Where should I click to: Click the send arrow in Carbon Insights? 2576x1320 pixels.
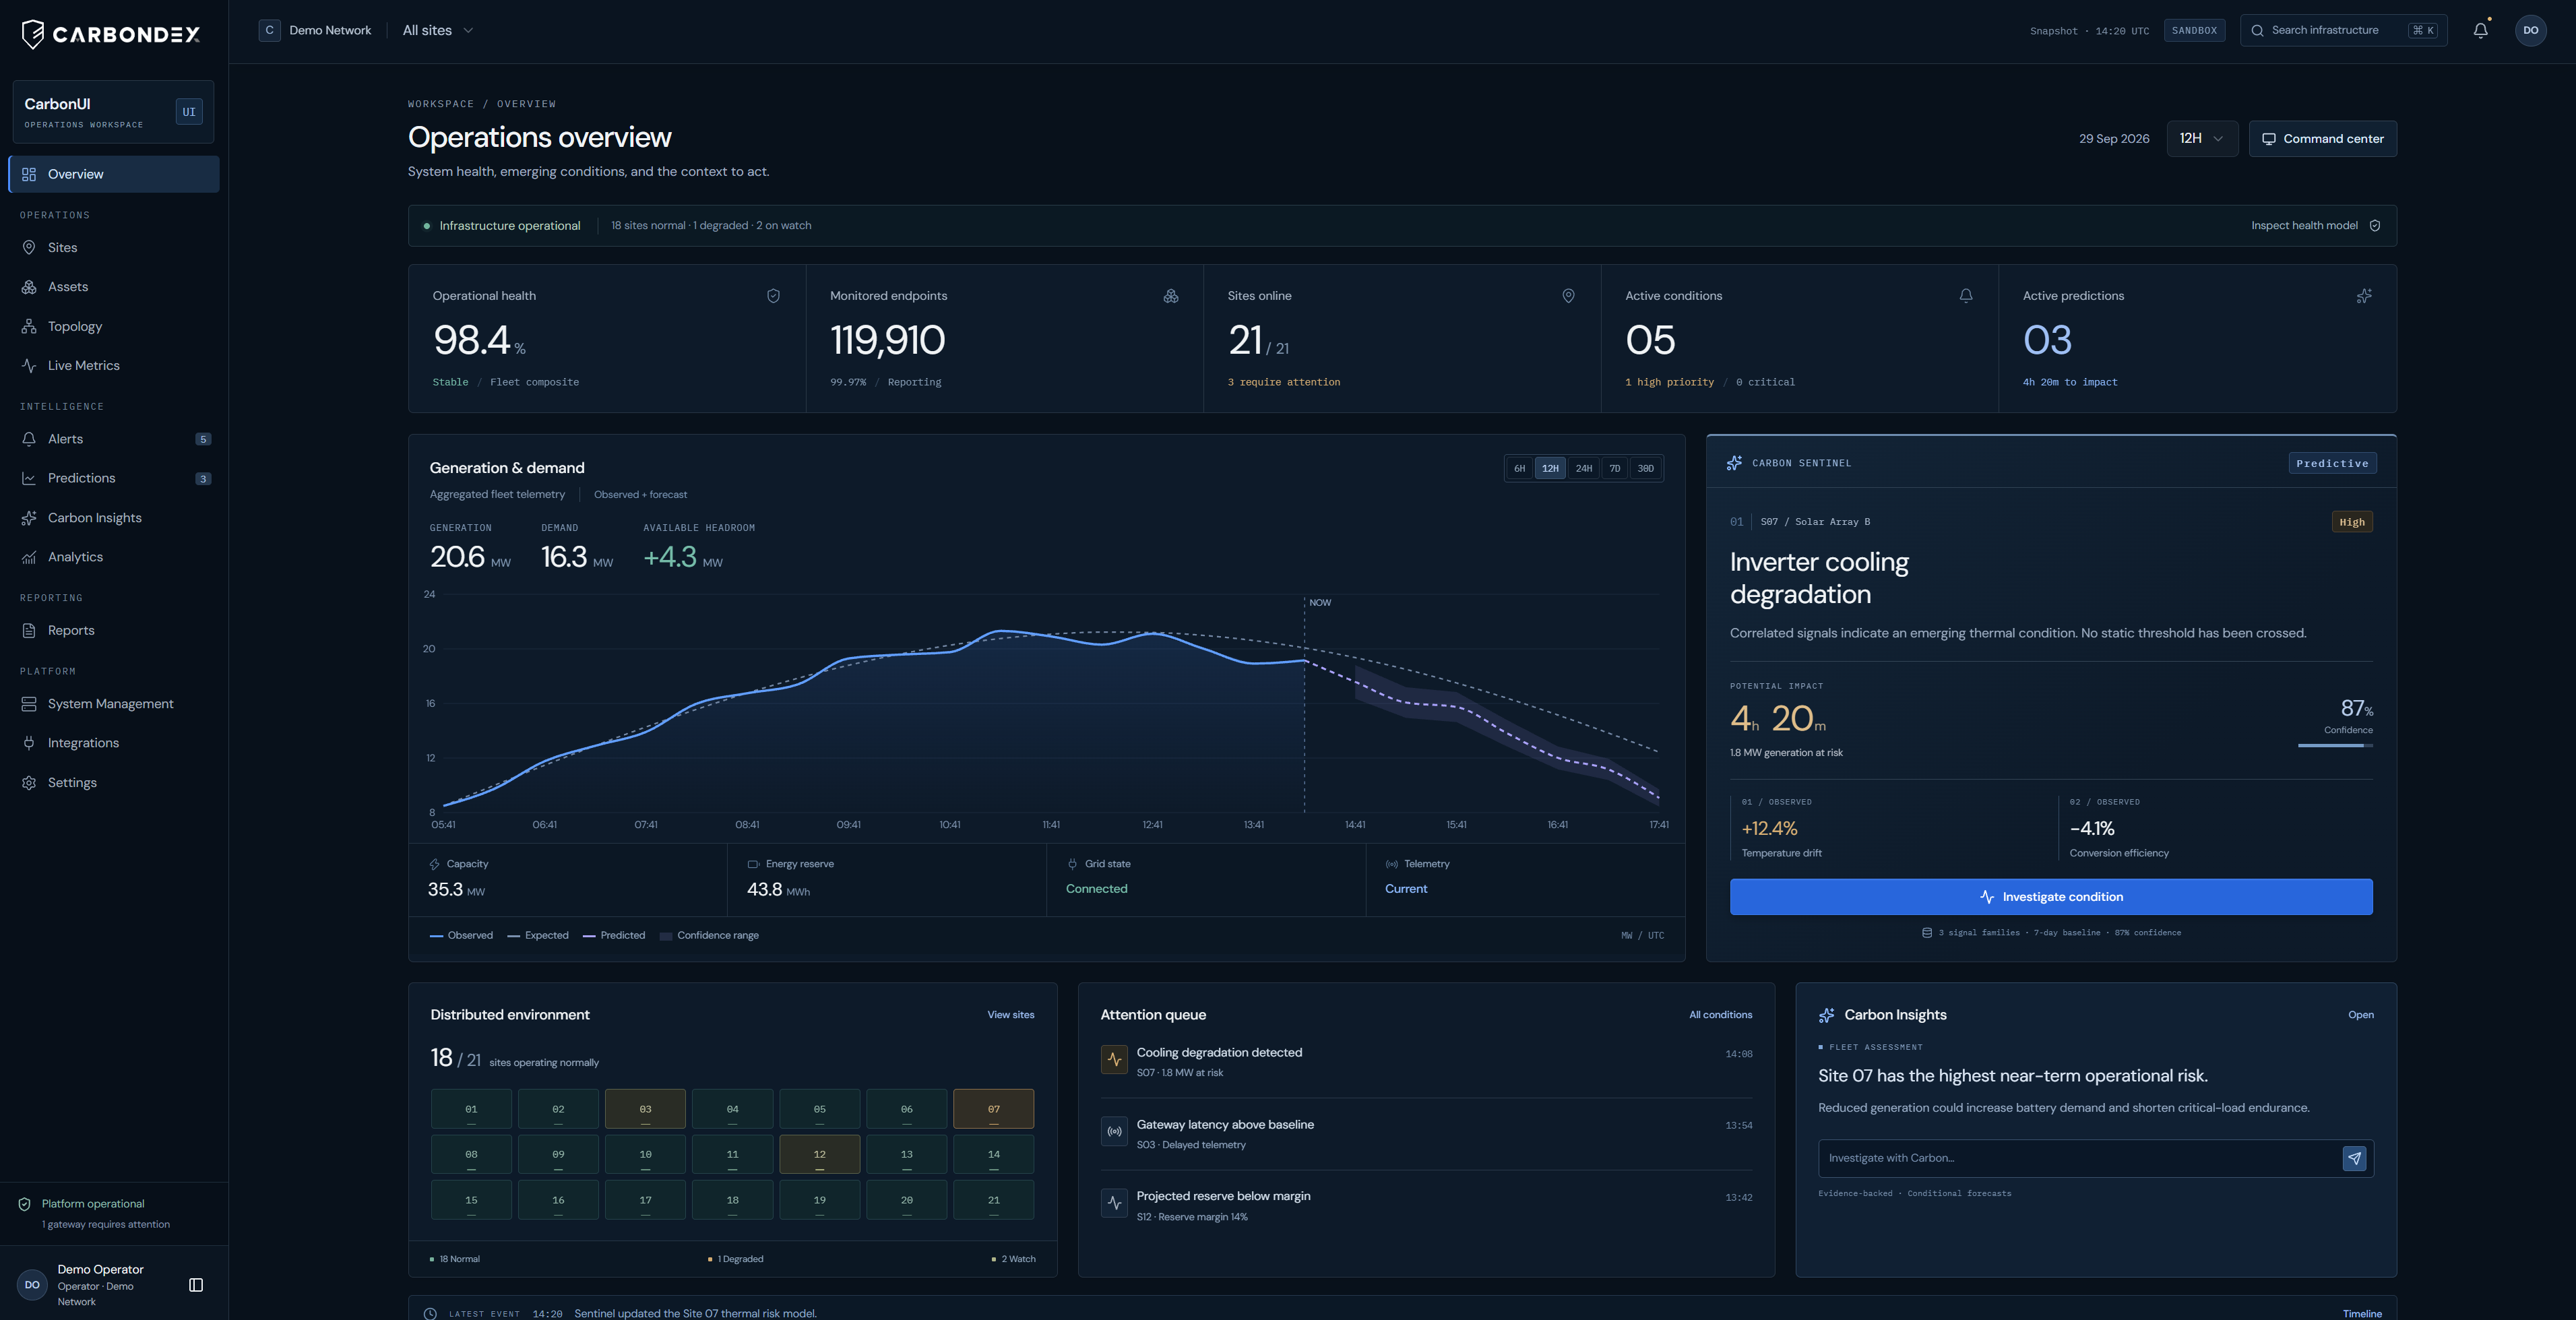(2354, 1158)
